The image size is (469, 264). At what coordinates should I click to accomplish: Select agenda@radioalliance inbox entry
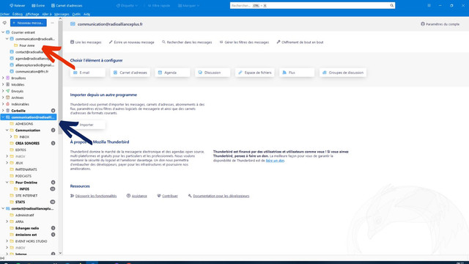32,59
